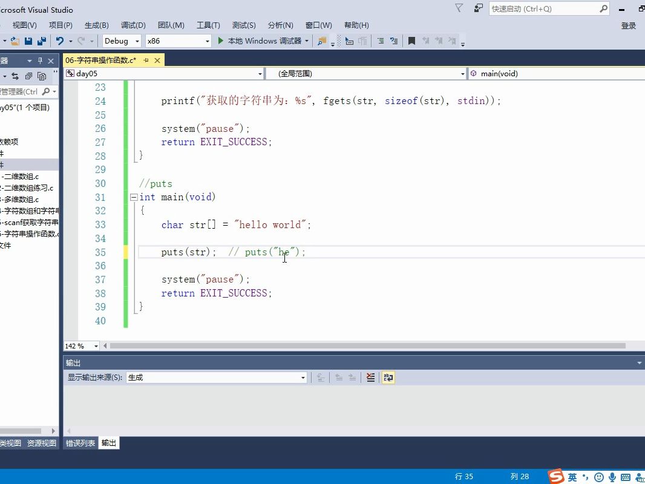Click the greyed Redo arrow icon

click(81, 41)
